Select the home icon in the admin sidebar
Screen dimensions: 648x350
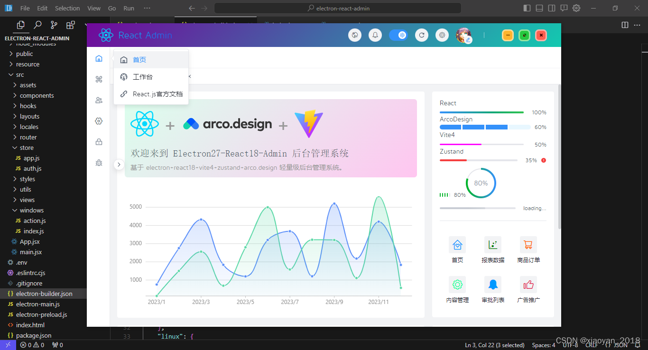[99, 59]
